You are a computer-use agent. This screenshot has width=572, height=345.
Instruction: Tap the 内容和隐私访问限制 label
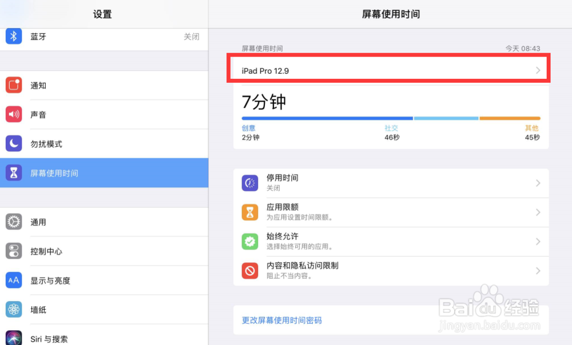(x=303, y=266)
